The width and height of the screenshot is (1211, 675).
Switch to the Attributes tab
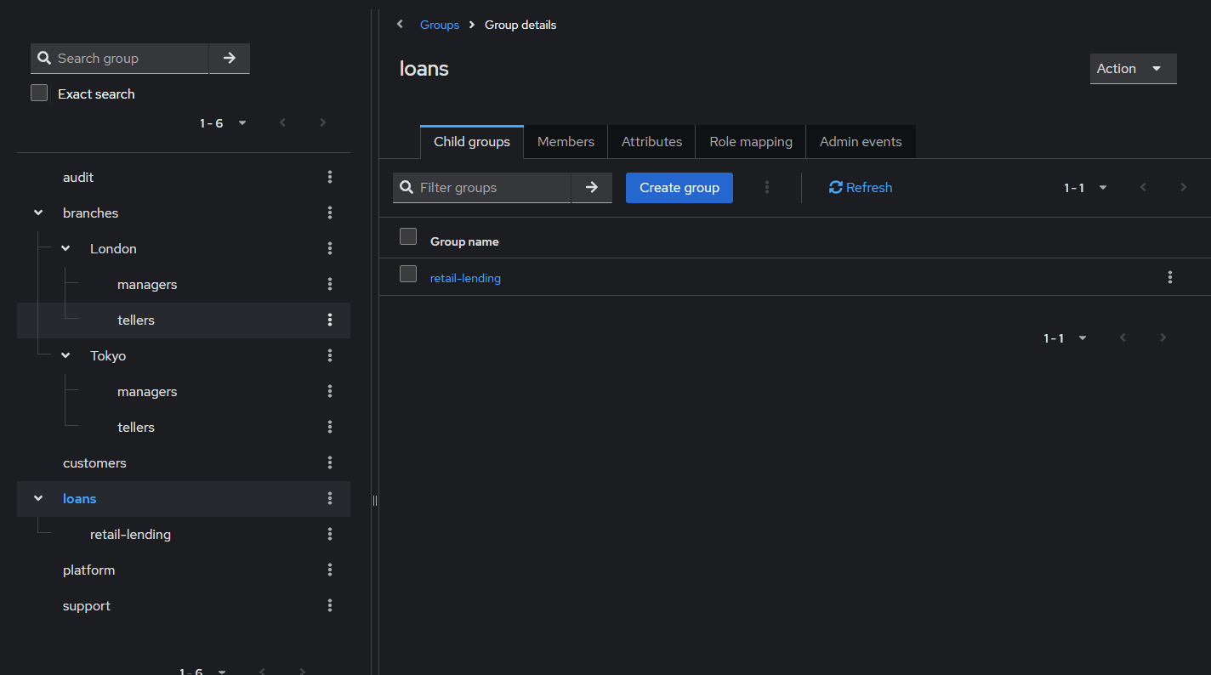(651, 142)
